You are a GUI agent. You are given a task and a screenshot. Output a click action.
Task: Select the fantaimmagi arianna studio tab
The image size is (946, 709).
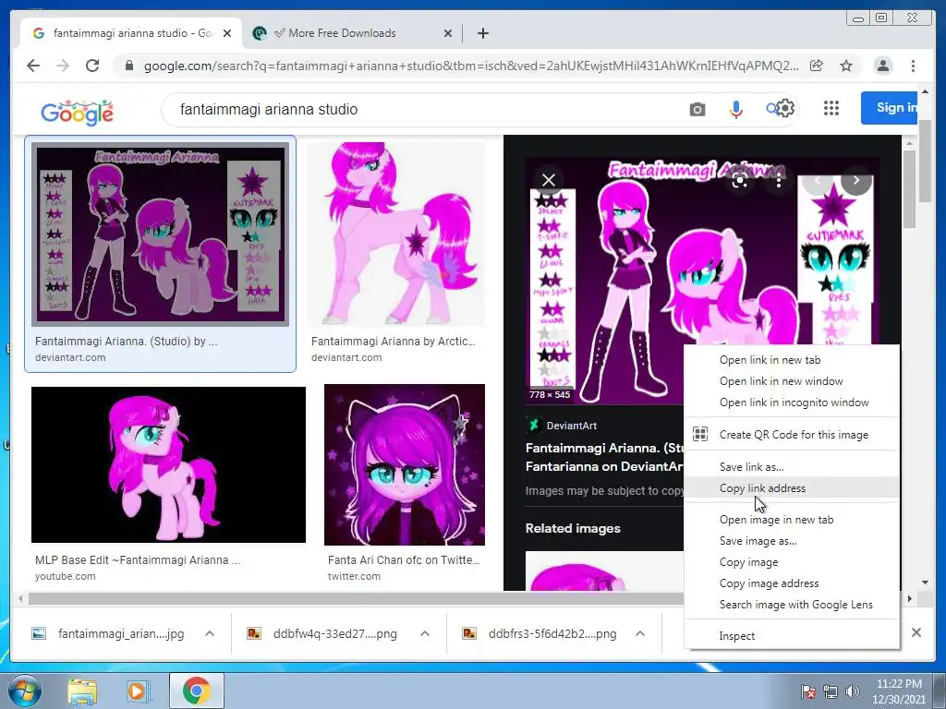tap(132, 33)
